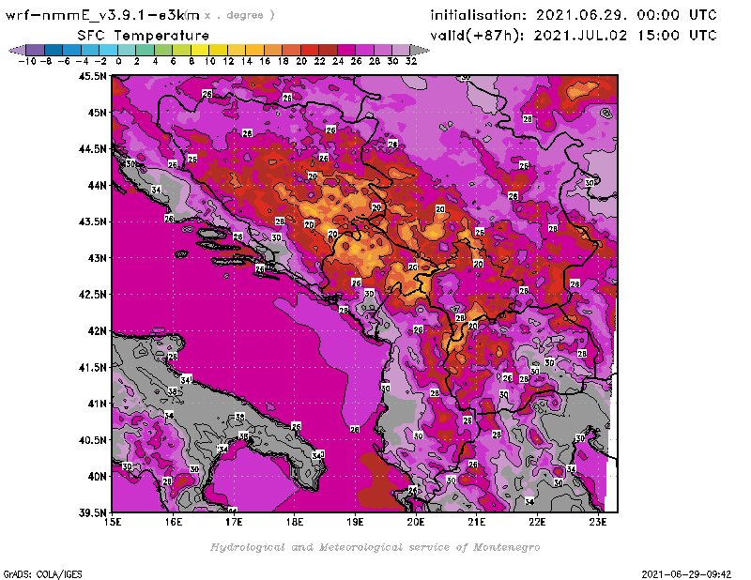Click the '2021-06-29-09:42' timestamp
Image resolution: width=751 pixels, height=580 pixels.
(x=686, y=574)
